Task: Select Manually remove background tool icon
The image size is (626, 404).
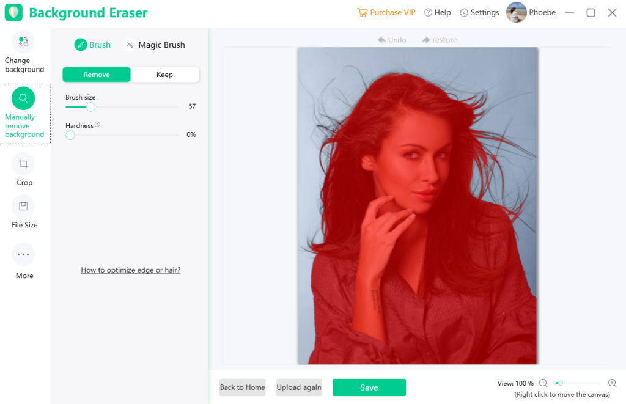Action: (23, 98)
